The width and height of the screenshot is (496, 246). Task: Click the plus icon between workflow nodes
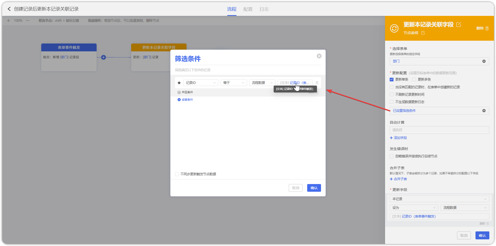(104, 57)
